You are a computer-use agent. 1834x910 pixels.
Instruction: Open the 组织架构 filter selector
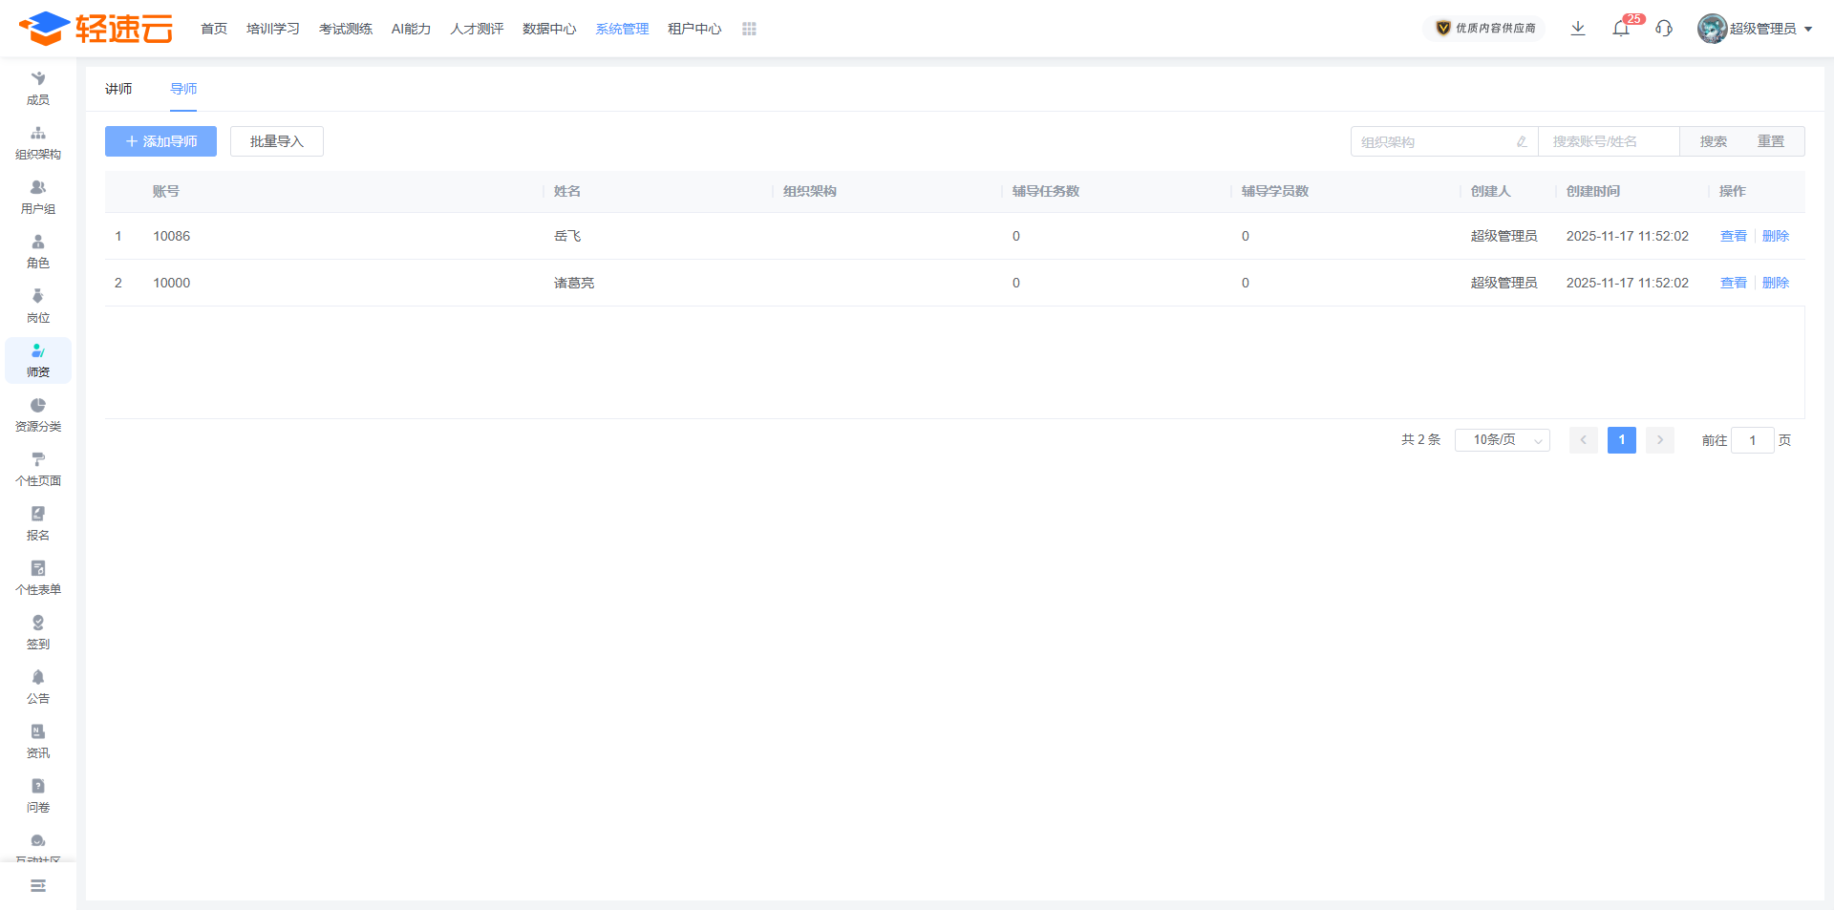pyautogui.click(x=1443, y=141)
